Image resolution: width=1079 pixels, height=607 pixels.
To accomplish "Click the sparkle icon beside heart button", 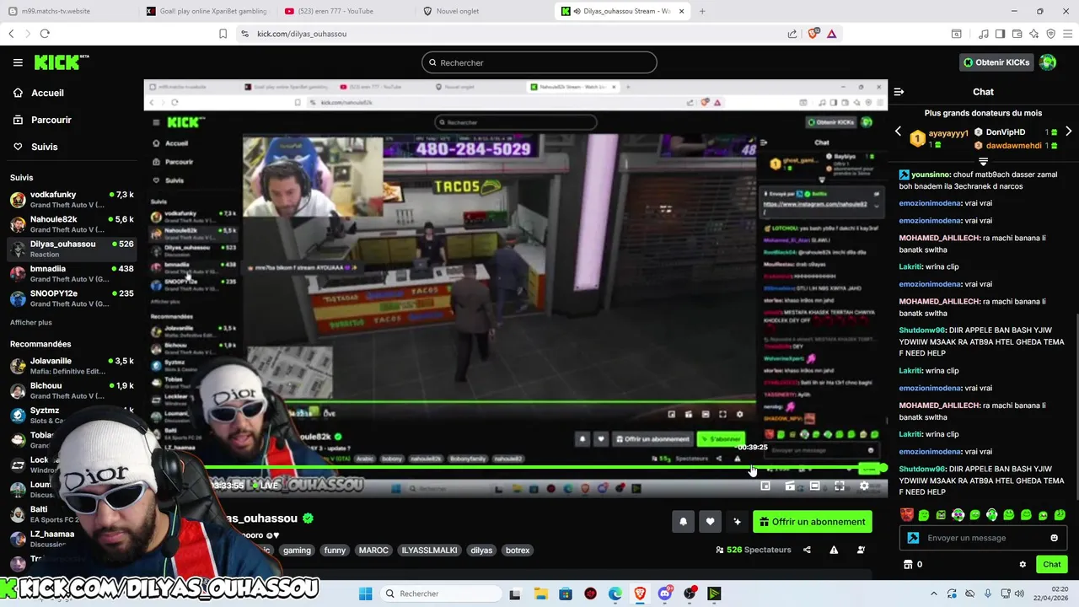I will (x=737, y=522).
